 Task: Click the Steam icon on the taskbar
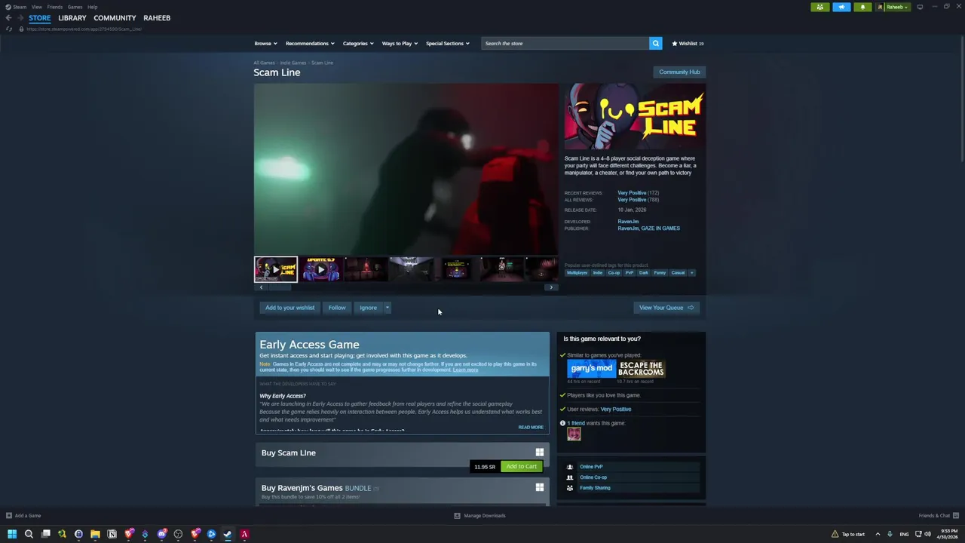228,534
